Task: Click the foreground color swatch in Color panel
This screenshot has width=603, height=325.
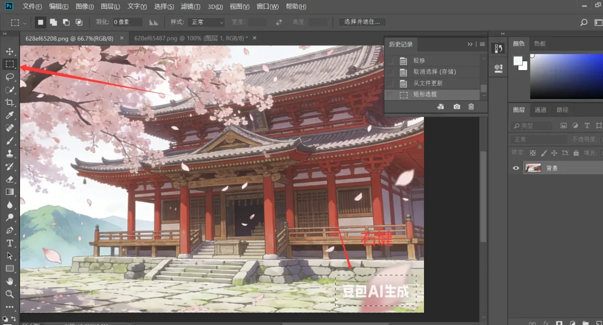Action: click(518, 61)
